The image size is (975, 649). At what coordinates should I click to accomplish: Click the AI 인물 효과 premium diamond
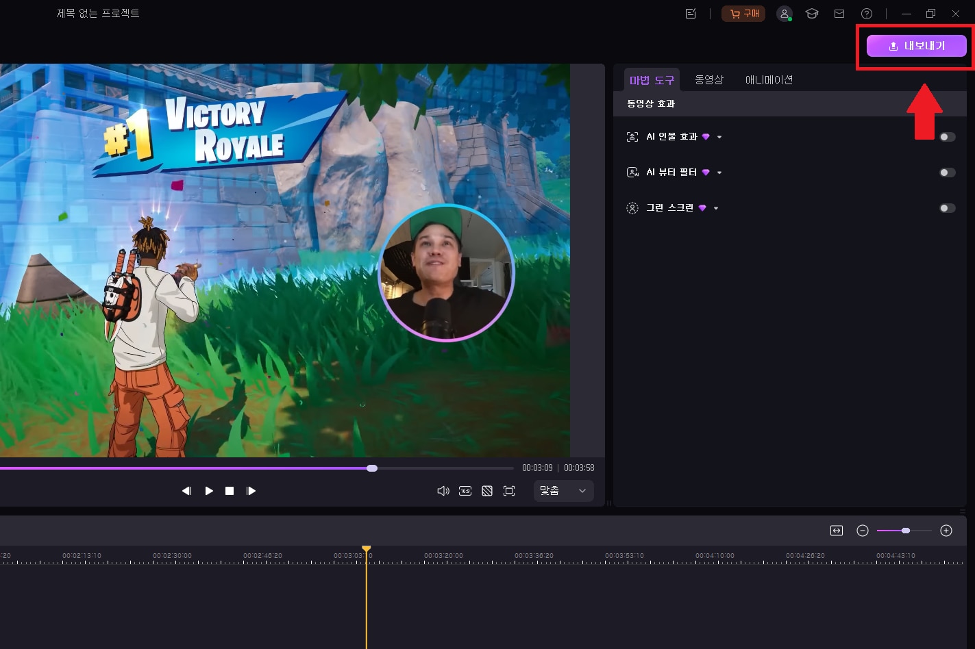coord(706,137)
